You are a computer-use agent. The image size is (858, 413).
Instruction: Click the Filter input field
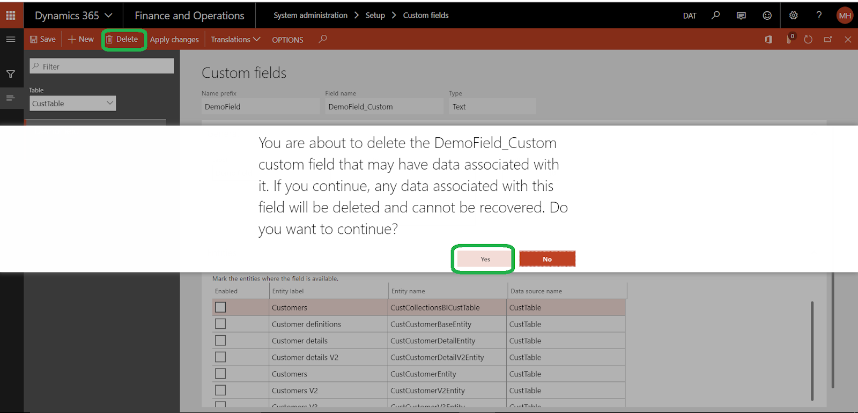pos(101,66)
